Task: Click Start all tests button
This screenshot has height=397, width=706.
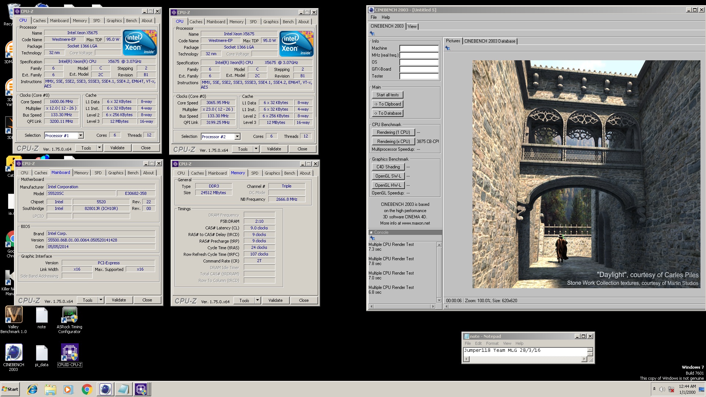Action: pos(388,95)
